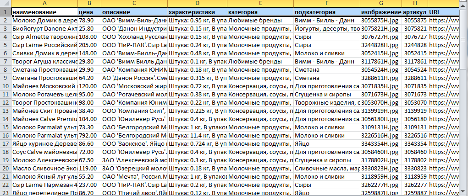This screenshot has height=196, width=468.
Task: Select row 22 header
Action: point(6,185)
